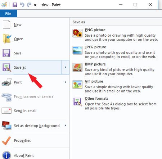162x159 pixels.
Task: Maximize the Paint window
Action: pos(135,5)
